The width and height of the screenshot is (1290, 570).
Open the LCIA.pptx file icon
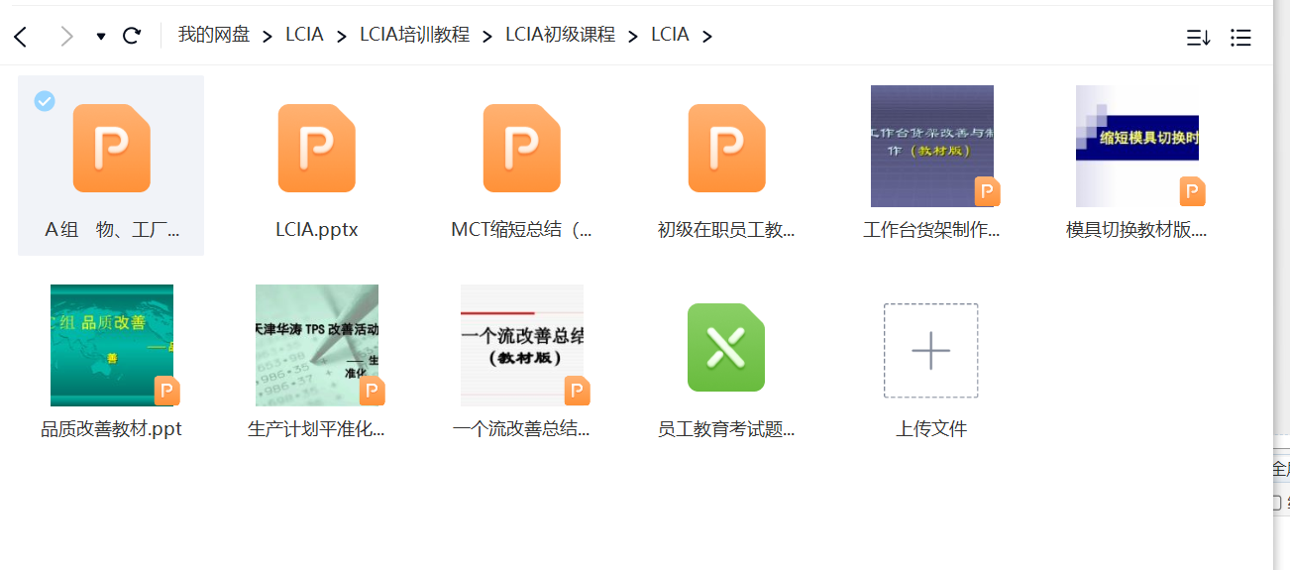point(316,148)
